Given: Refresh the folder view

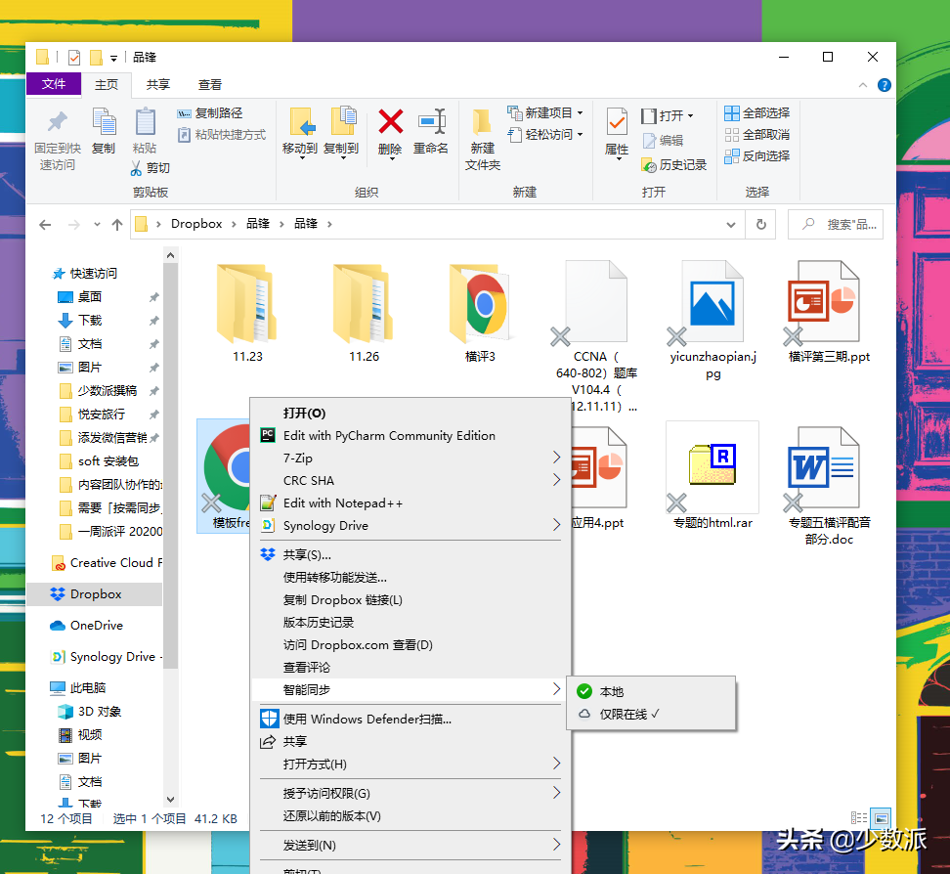Looking at the screenshot, I should (x=761, y=224).
